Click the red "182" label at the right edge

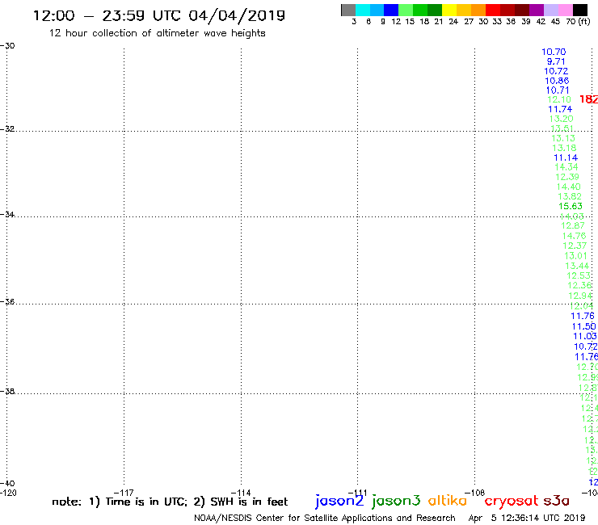tap(588, 99)
